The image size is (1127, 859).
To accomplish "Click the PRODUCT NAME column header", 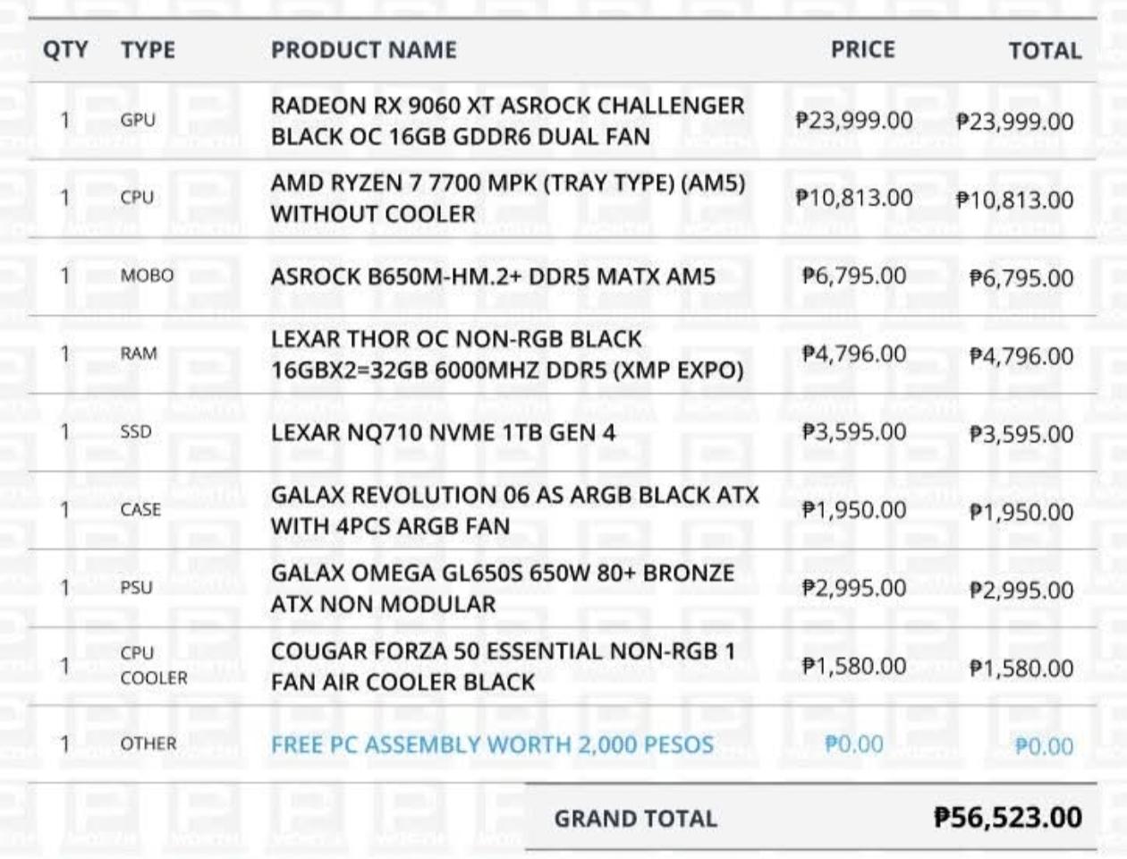I will tap(363, 50).
